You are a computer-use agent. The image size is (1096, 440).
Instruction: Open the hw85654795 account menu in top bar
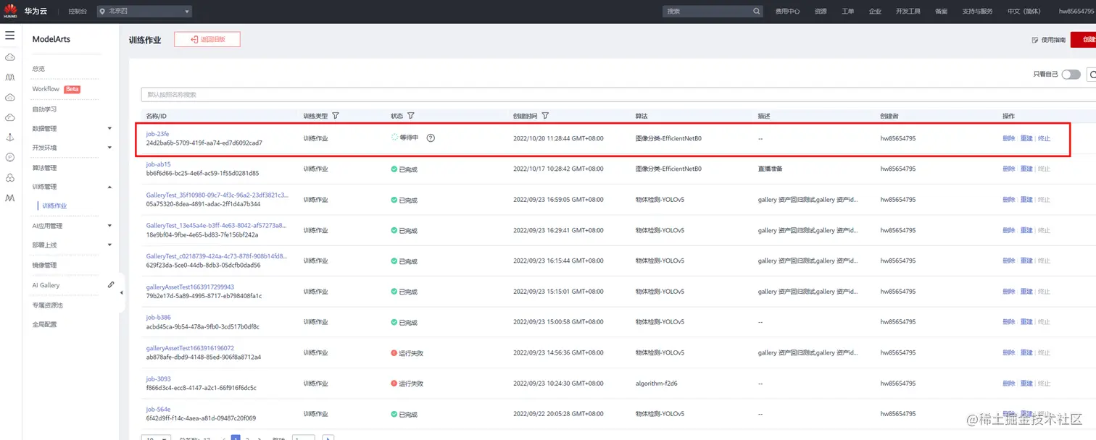click(1076, 12)
